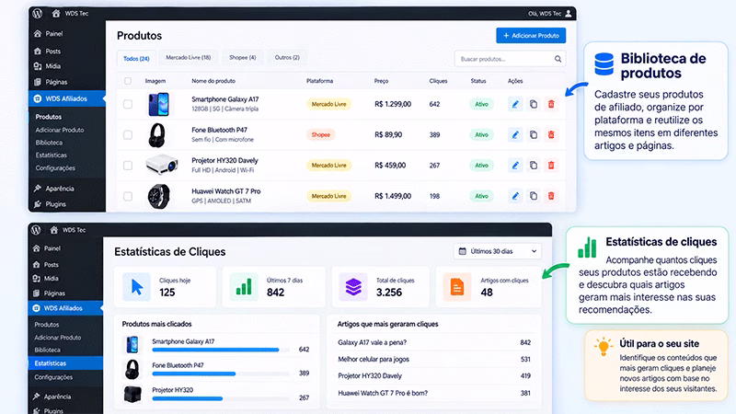Open Biblioteca submenu link in Produtos window

click(49, 143)
